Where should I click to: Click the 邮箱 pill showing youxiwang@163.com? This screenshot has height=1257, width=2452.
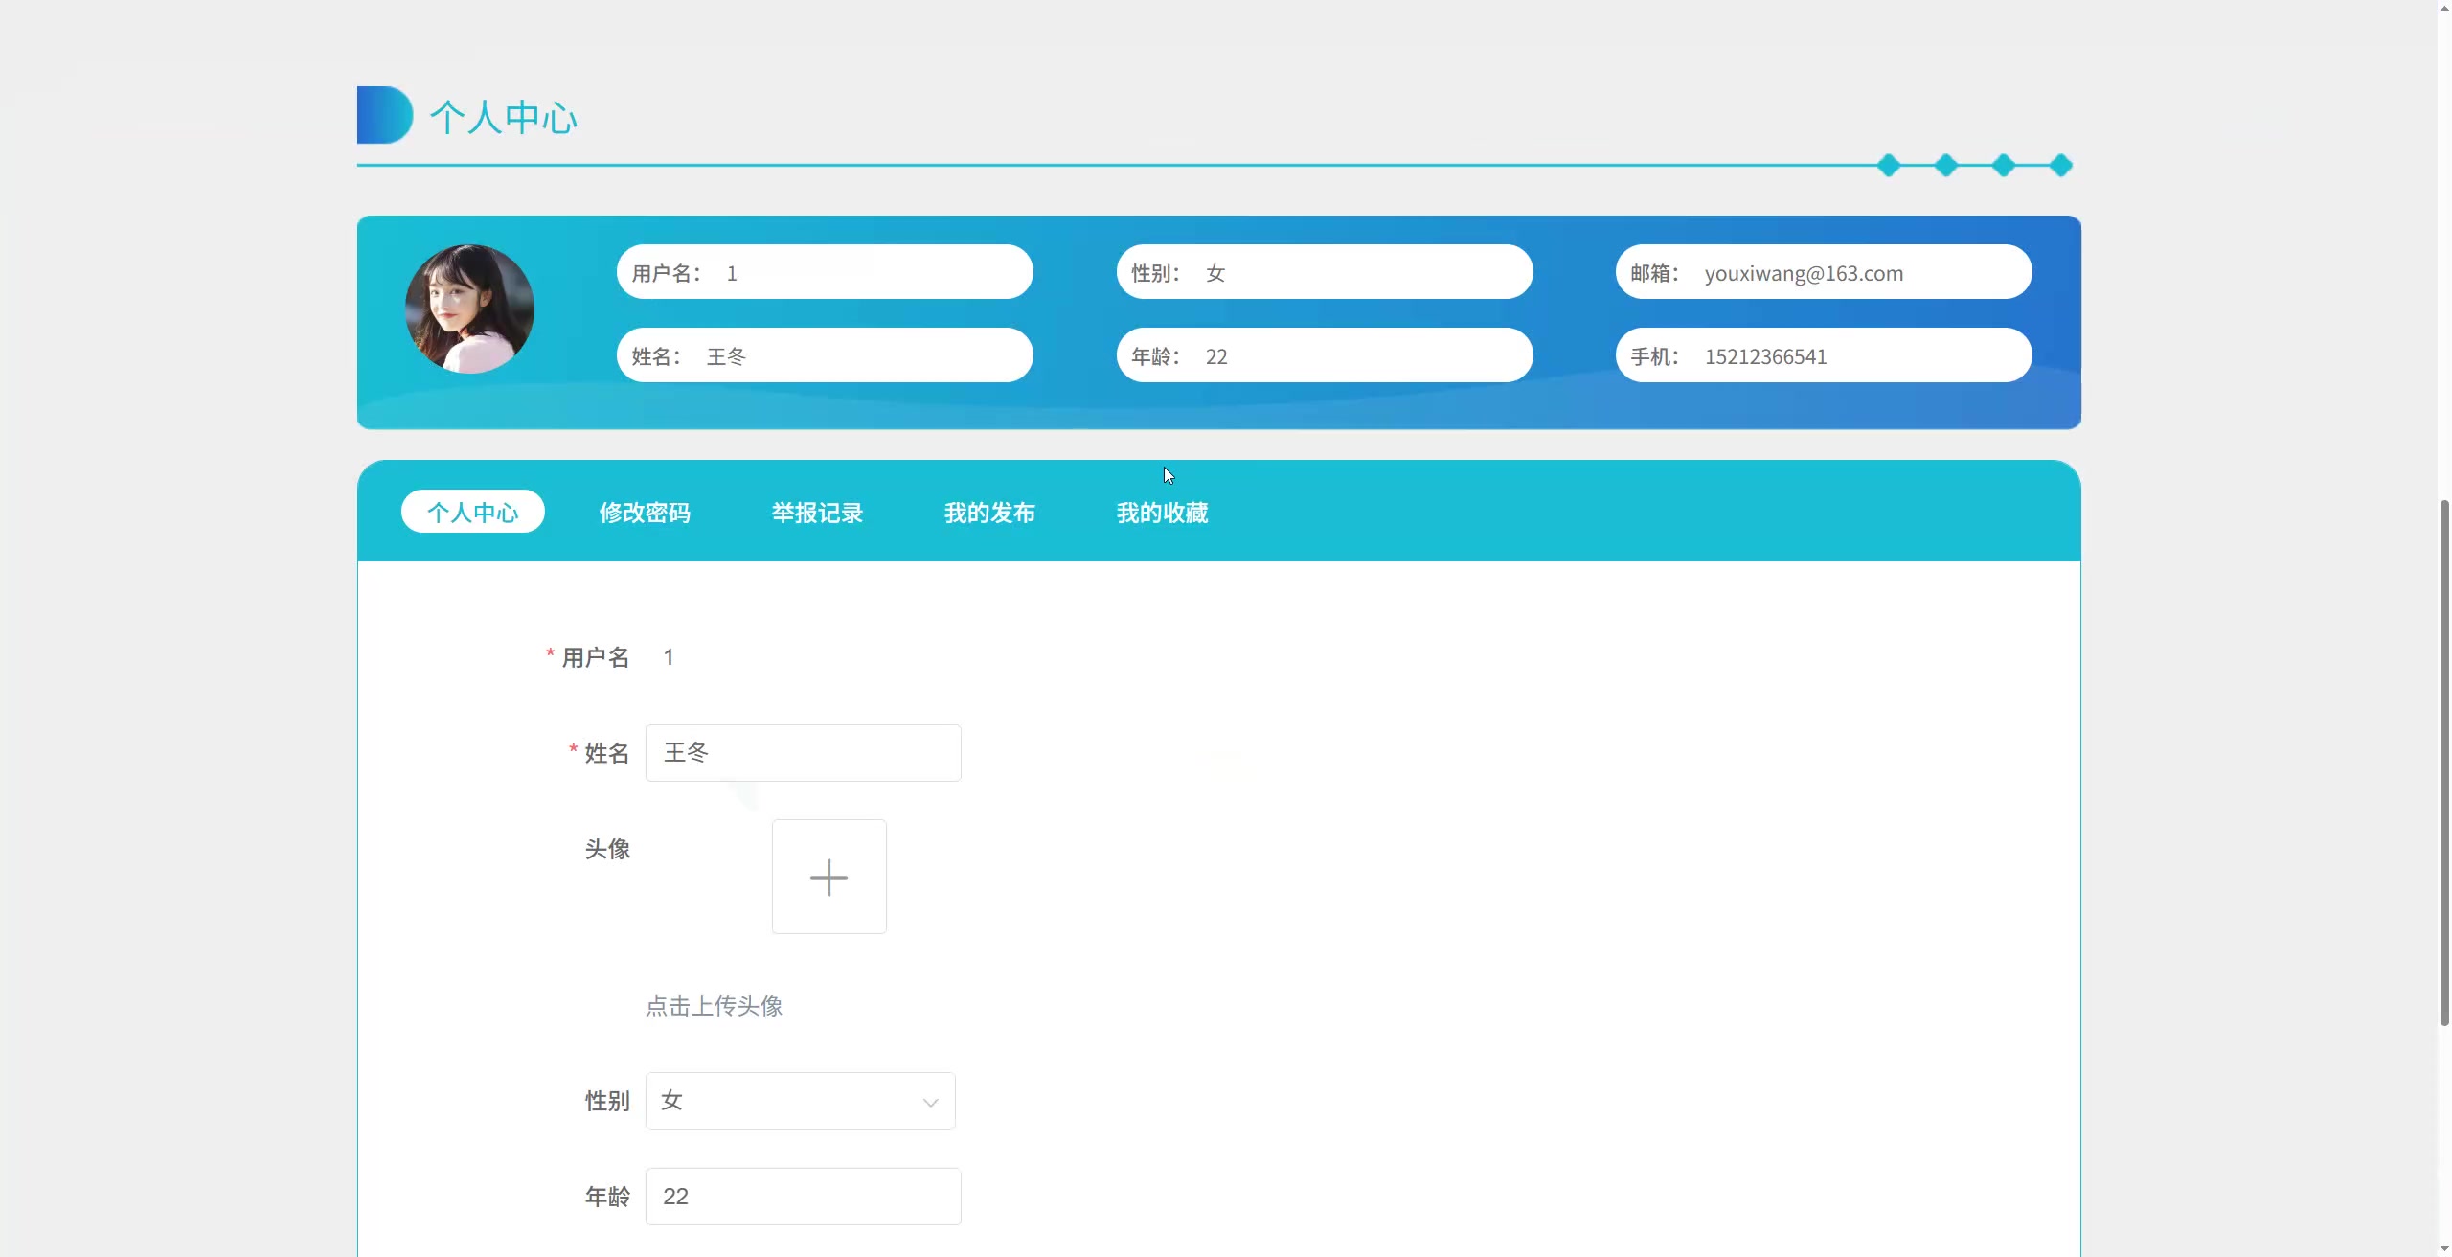point(1823,272)
